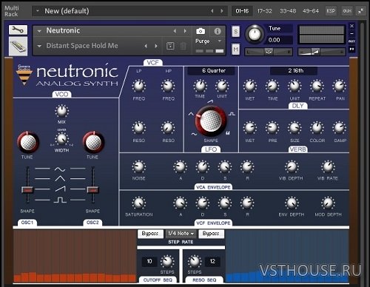
Task: Go to the next multi beside New (default)
Action: click(x=222, y=11)
